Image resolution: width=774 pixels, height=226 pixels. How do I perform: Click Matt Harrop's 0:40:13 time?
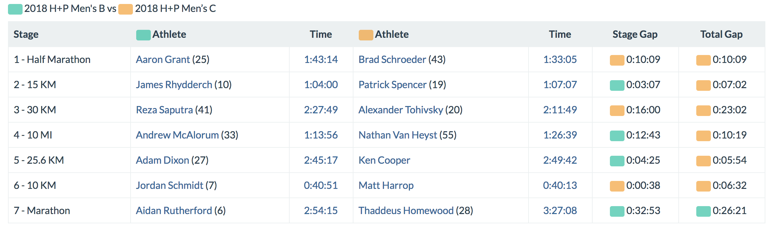tap(560, 186)
